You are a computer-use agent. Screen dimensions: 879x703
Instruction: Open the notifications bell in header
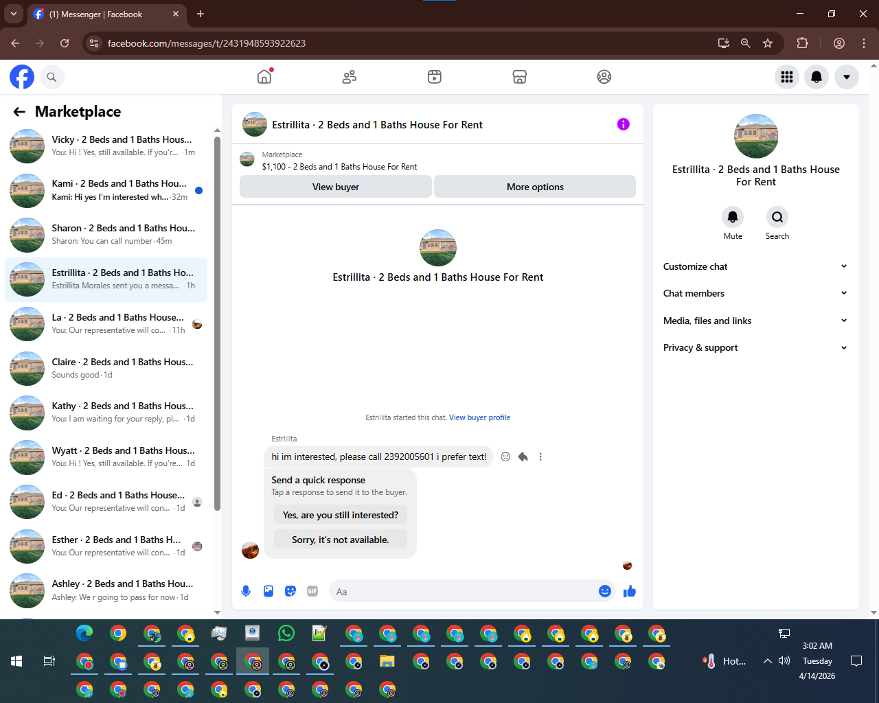pos(817,77)
